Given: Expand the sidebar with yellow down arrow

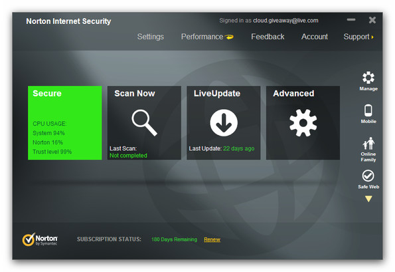Looking at the screenshot, I should [x=368, y=199].
